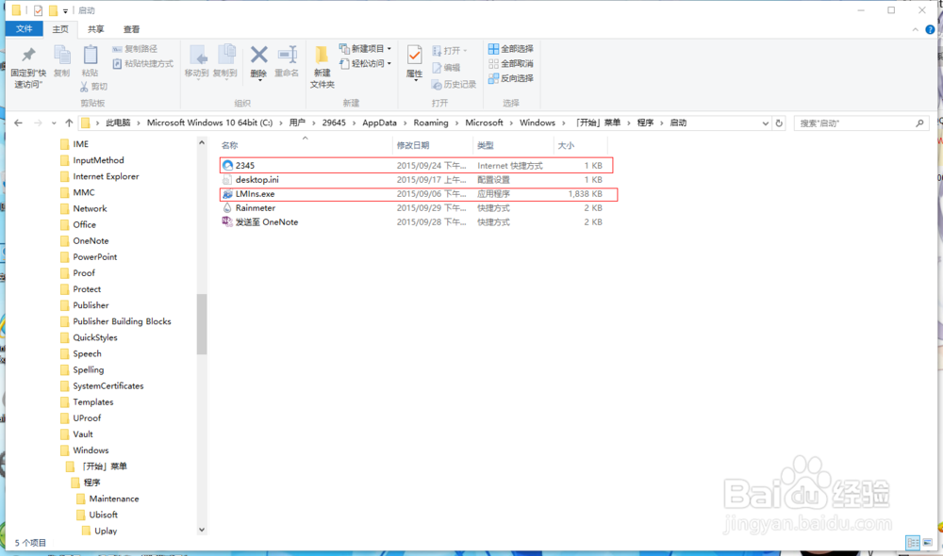This screenshot has height=556, width=943.
Task: Click the Paste clipboard icon
Action: point(91,56)
